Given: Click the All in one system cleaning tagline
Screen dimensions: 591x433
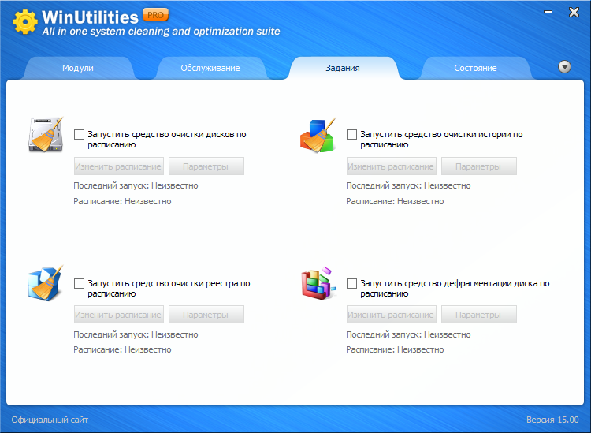Looking at the screenshot, I should coord(161,32).
